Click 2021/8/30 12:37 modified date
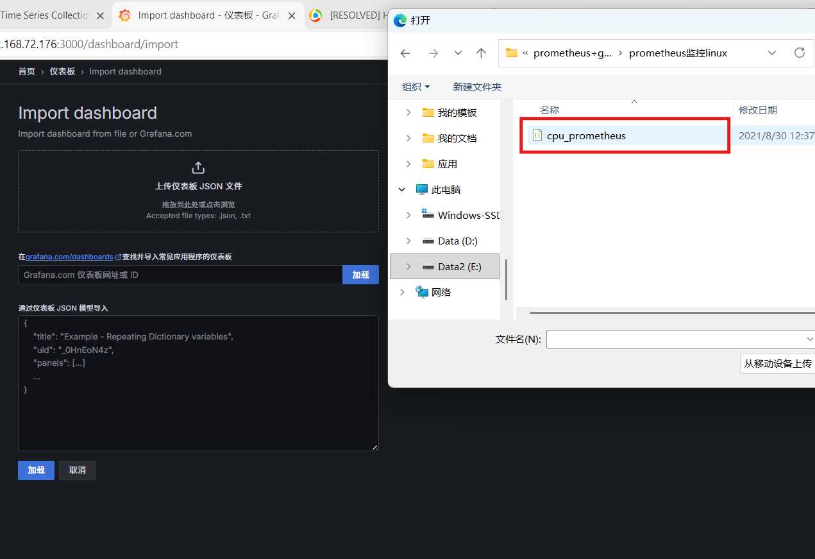The width and height of the screenshot is (815, 559). [776, 135]
